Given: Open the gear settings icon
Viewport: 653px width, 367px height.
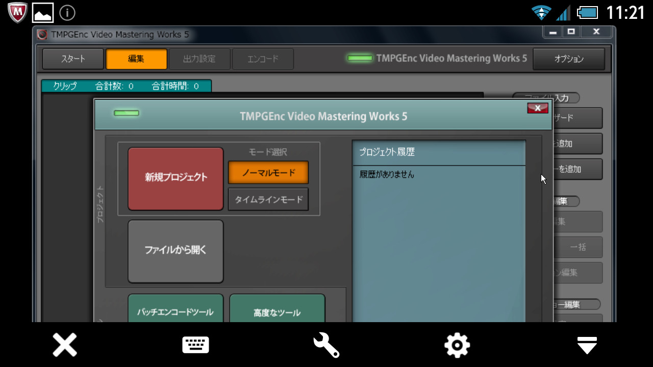Looking at the screenshot, I should (457, 345).
